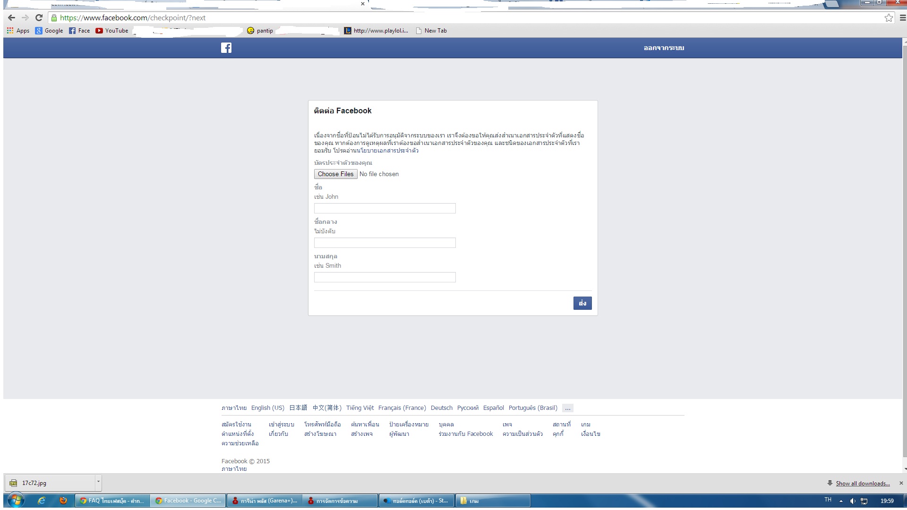The image size is (907, 510).
Task: Launch Internet Explorer from the taskbar
Action: tap(42, 501)
